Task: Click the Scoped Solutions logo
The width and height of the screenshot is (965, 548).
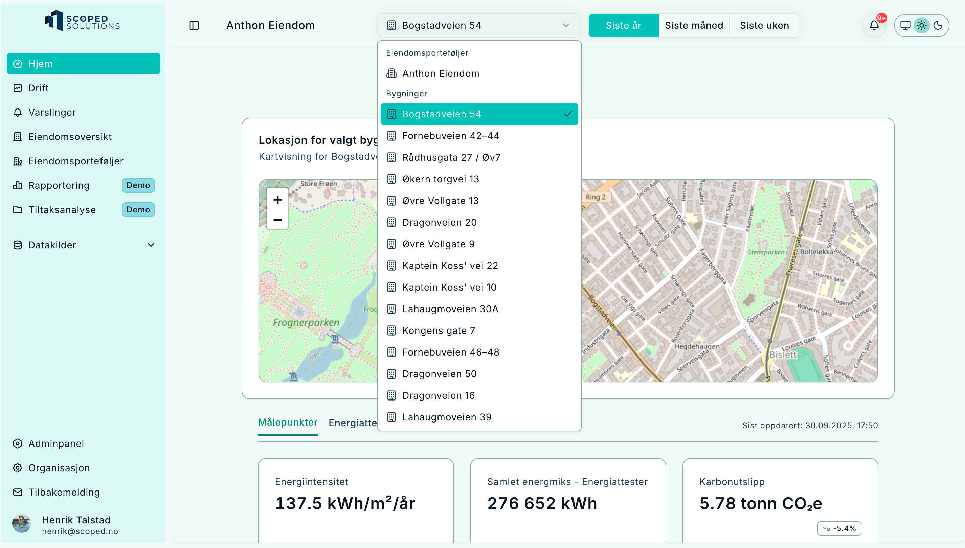Action: pos(83,21)
